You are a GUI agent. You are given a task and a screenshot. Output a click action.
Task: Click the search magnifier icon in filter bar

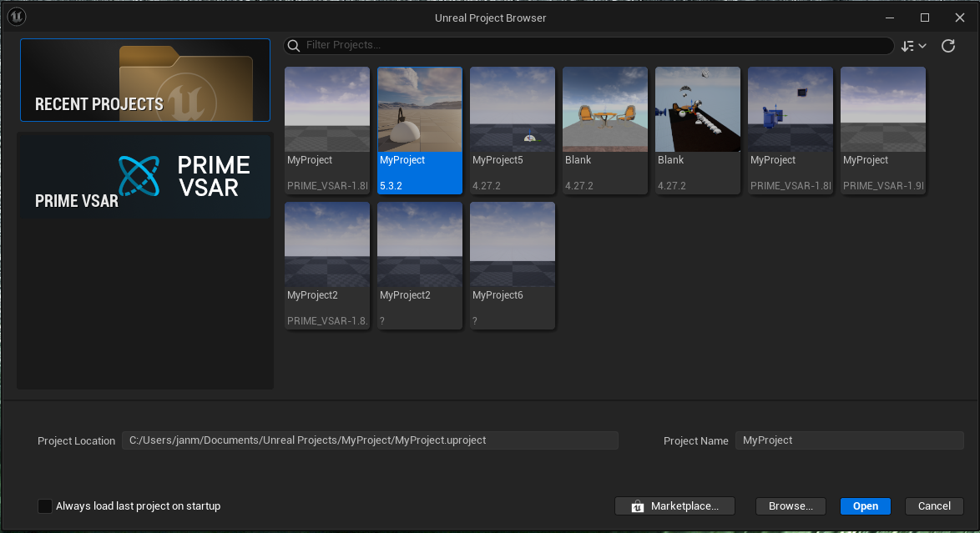[294, 45]
